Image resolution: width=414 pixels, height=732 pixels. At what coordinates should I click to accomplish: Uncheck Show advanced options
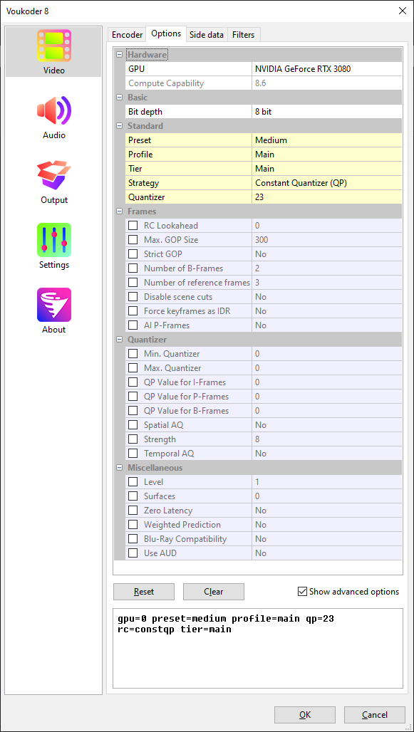pyautogui.click(x=302, y=592)
